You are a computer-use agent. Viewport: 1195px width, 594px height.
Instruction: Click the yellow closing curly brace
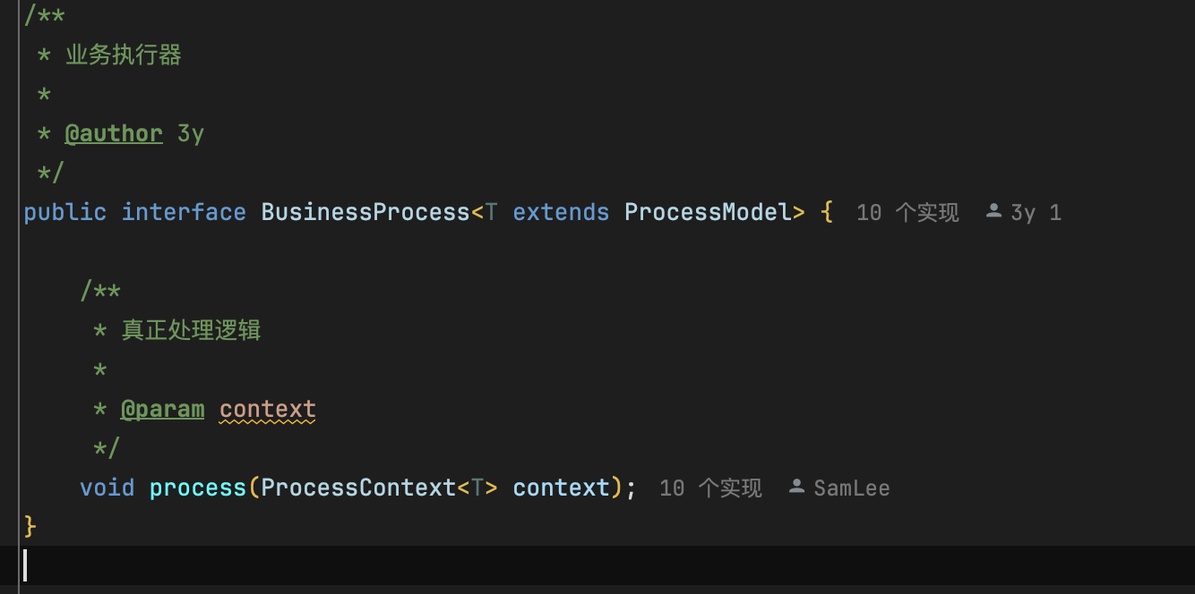click(x=30, y=526)
